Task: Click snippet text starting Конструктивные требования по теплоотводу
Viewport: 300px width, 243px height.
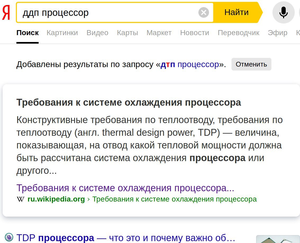Action: pos(150,145)
